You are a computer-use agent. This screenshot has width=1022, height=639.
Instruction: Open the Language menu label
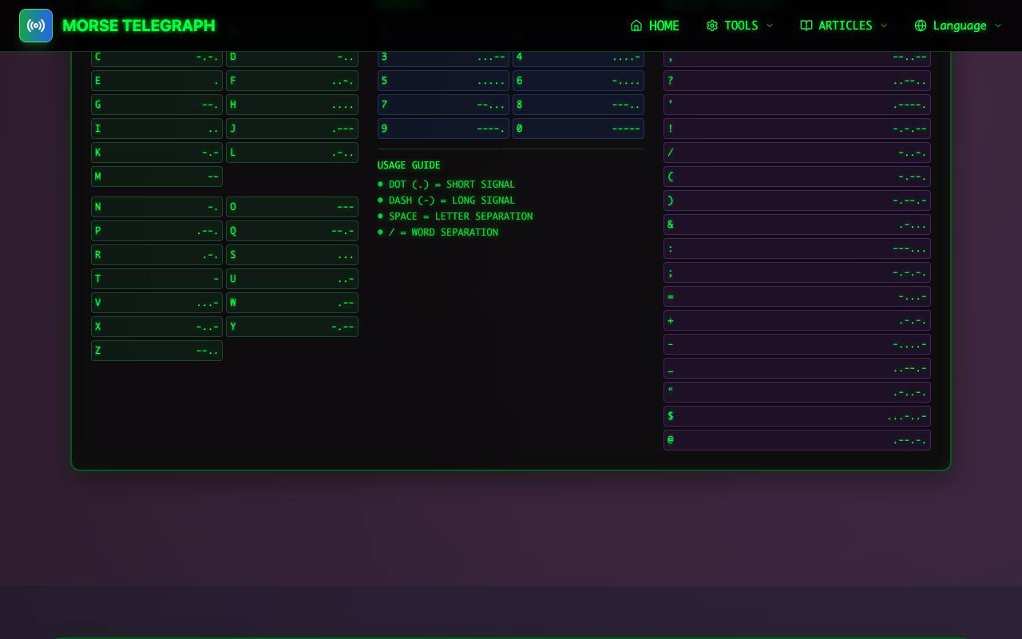click(x=960, y=26)
